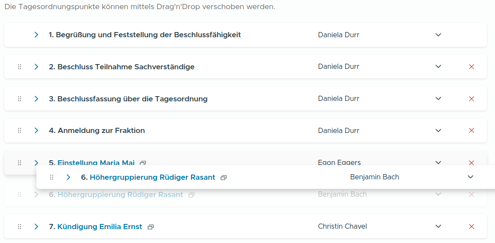
Task: Remove item 4 Anmeldung zur Fraktion
Action: 472,130
